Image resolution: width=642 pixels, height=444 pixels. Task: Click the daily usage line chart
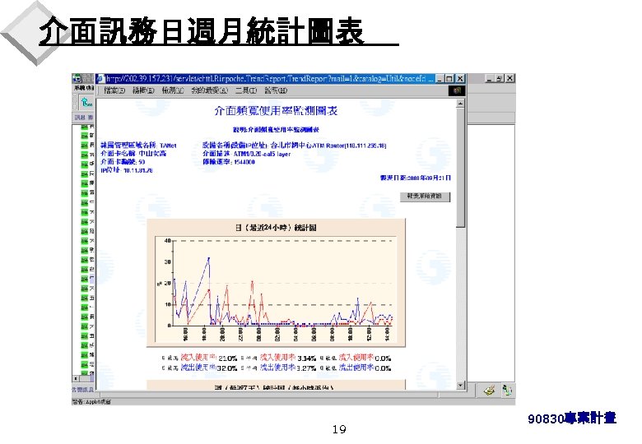[276, 289]
